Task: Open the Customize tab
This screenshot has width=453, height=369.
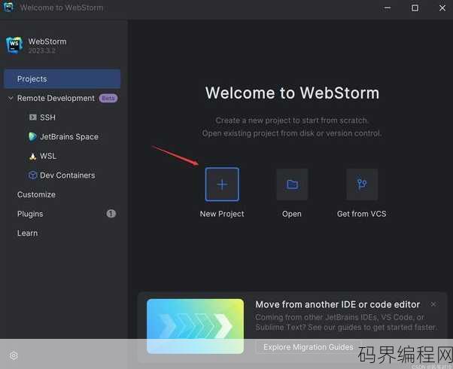Action: (x=36, y=194)
